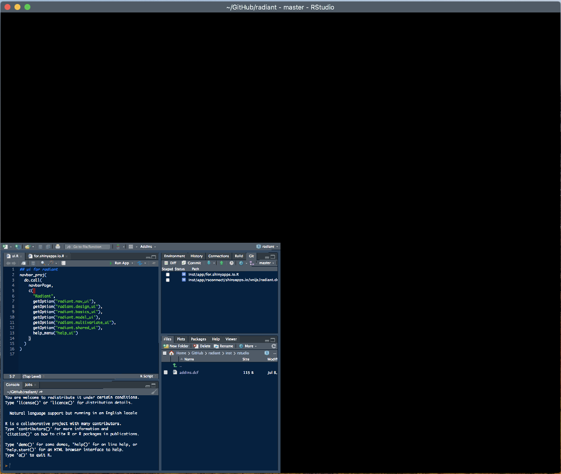This screenshot has height=474, width=561.
Task: Click the addins.dcf file name
Action: coord(189,372)
